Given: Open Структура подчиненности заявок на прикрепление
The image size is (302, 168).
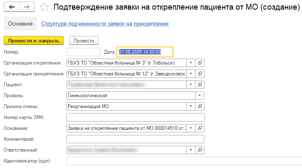Looking at the screenshot, I should (105, 24).
